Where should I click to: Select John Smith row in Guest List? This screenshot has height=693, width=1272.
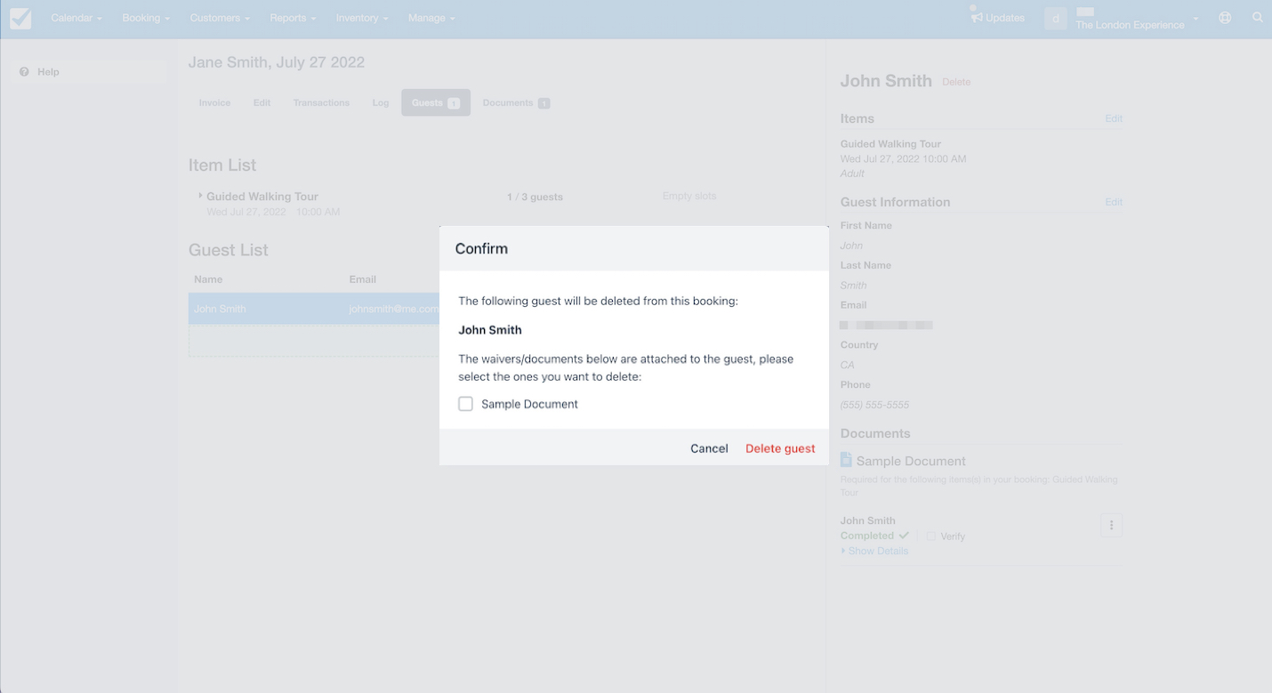tap(314, 309)
